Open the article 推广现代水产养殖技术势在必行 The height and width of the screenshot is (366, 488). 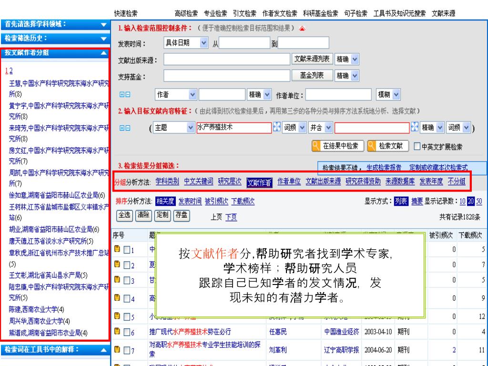190,332
